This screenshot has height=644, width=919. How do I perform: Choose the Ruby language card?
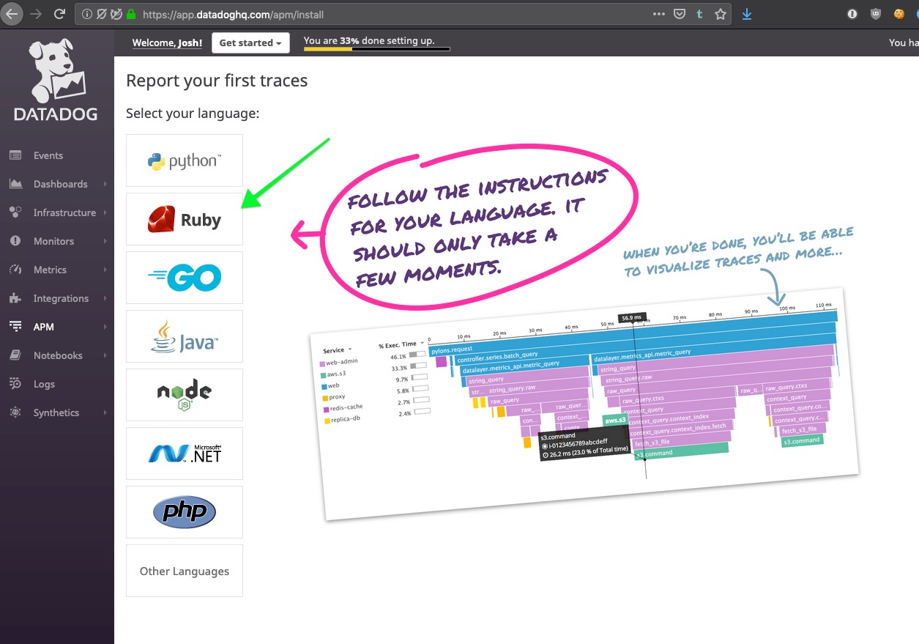(x=185, y=219)
